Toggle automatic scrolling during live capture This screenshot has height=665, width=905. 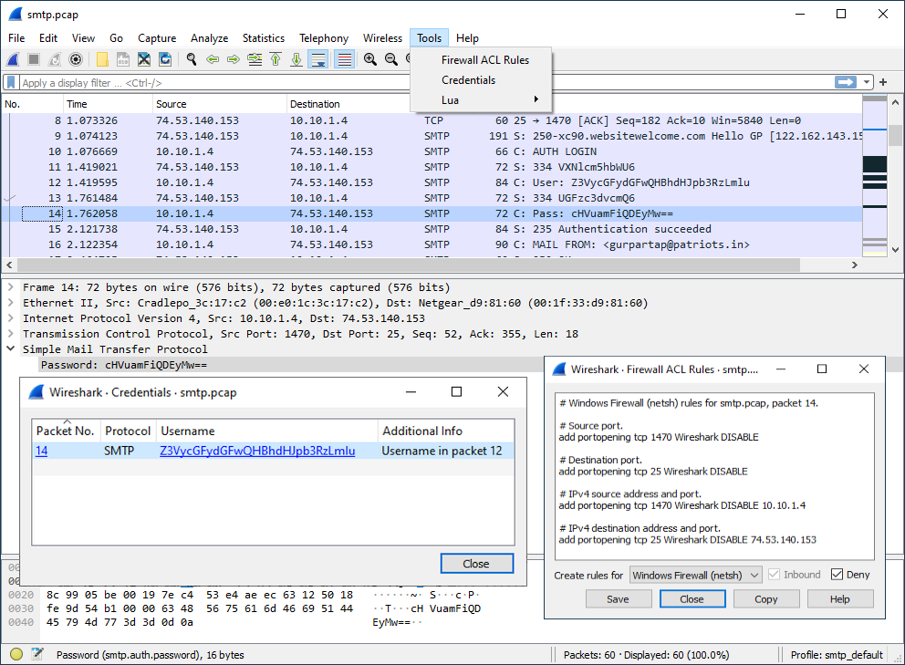click(x=317, y=59)
